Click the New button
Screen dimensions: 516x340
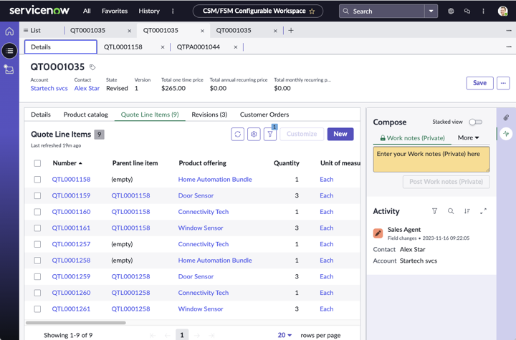click(x=340, y=134)
